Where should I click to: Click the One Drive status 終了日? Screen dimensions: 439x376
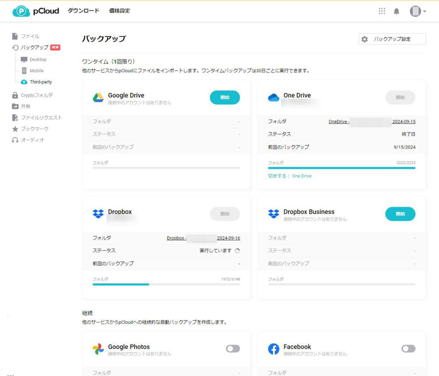[x=409, y=134]
